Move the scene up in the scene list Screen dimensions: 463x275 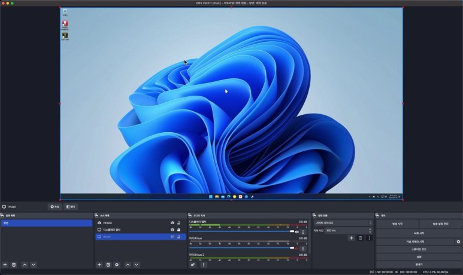click(25, 265)
